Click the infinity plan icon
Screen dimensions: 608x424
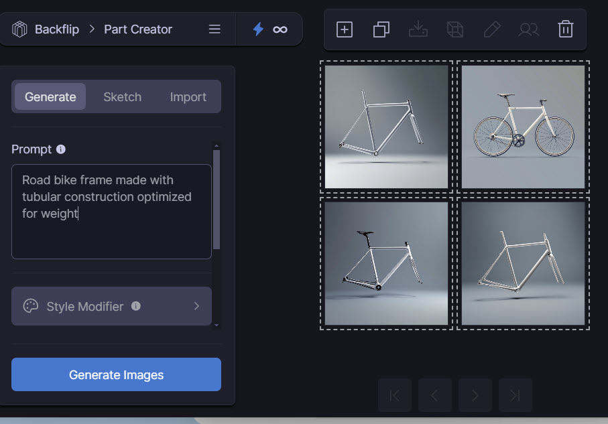tap(280, 29)
